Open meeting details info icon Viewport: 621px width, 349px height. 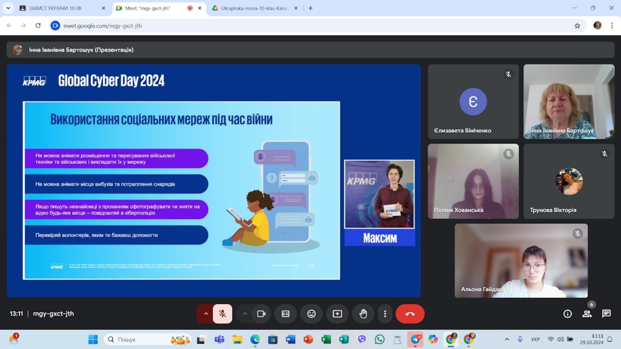point(567,314)
